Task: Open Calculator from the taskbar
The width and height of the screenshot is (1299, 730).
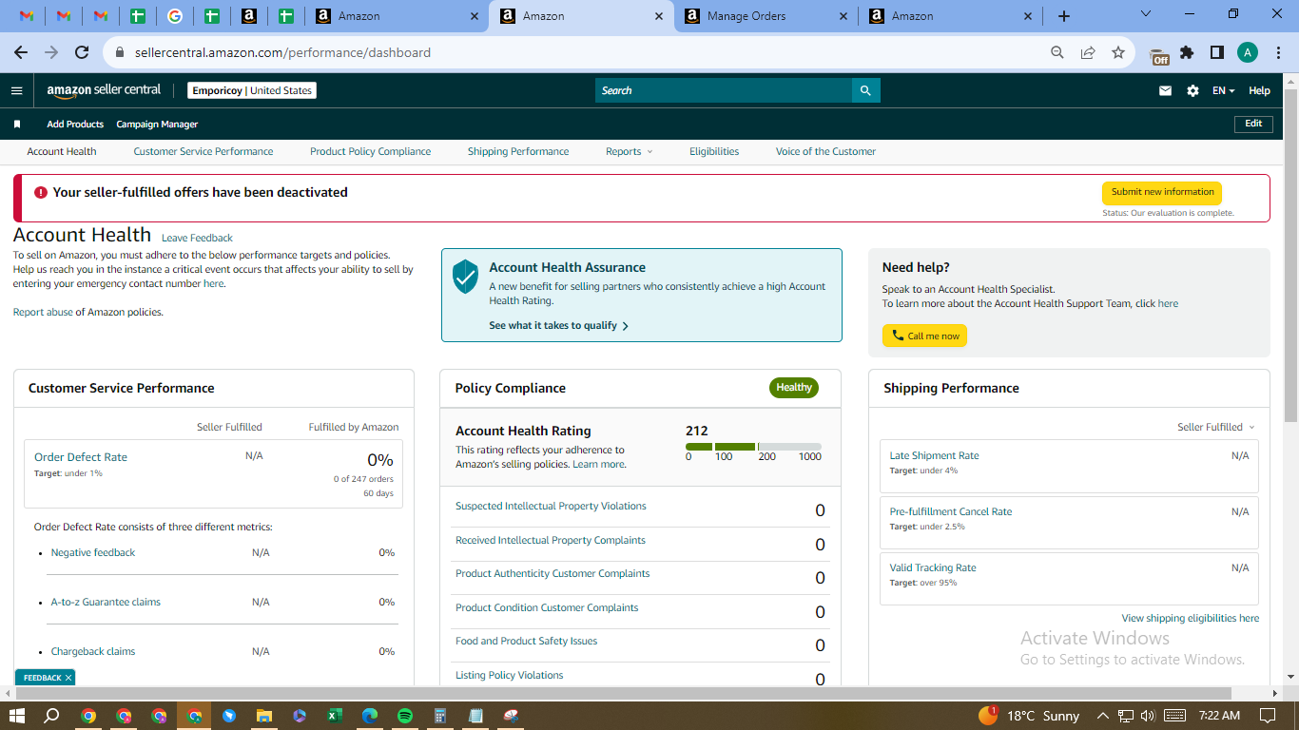Action: click(440, 715)
